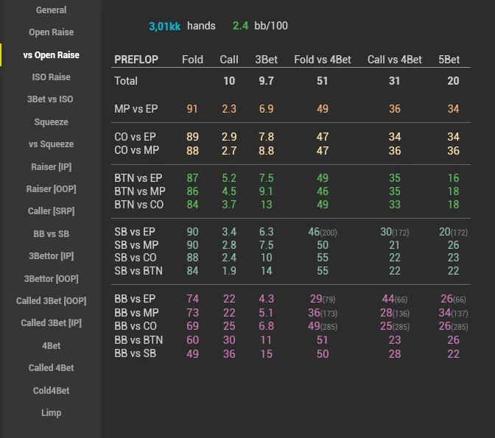Open the General tab in sidebar
The image size is (495, 438).
tap(51, 10)
